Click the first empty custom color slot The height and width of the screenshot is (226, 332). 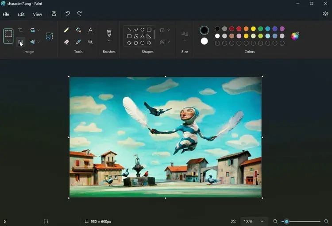[x=217, y=43]
